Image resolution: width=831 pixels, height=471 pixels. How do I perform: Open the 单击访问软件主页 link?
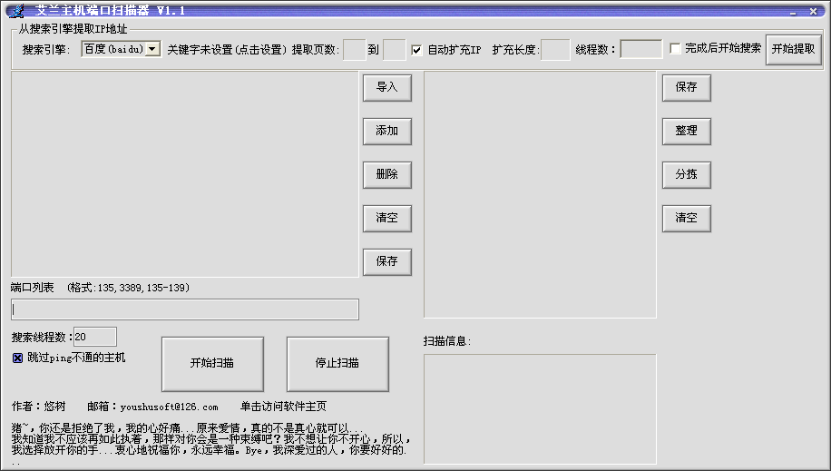(283, 407)
